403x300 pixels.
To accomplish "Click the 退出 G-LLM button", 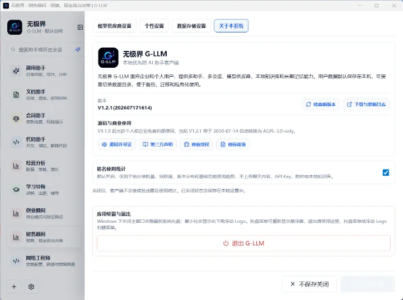I will 243,243.
